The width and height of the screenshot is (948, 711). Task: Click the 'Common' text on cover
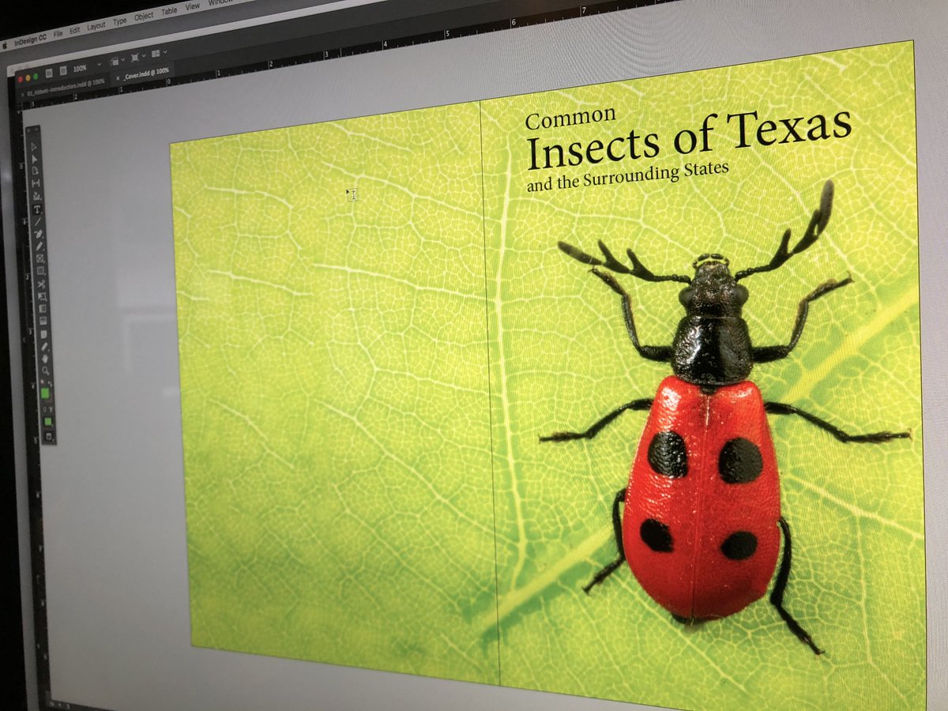pos(570,116)
